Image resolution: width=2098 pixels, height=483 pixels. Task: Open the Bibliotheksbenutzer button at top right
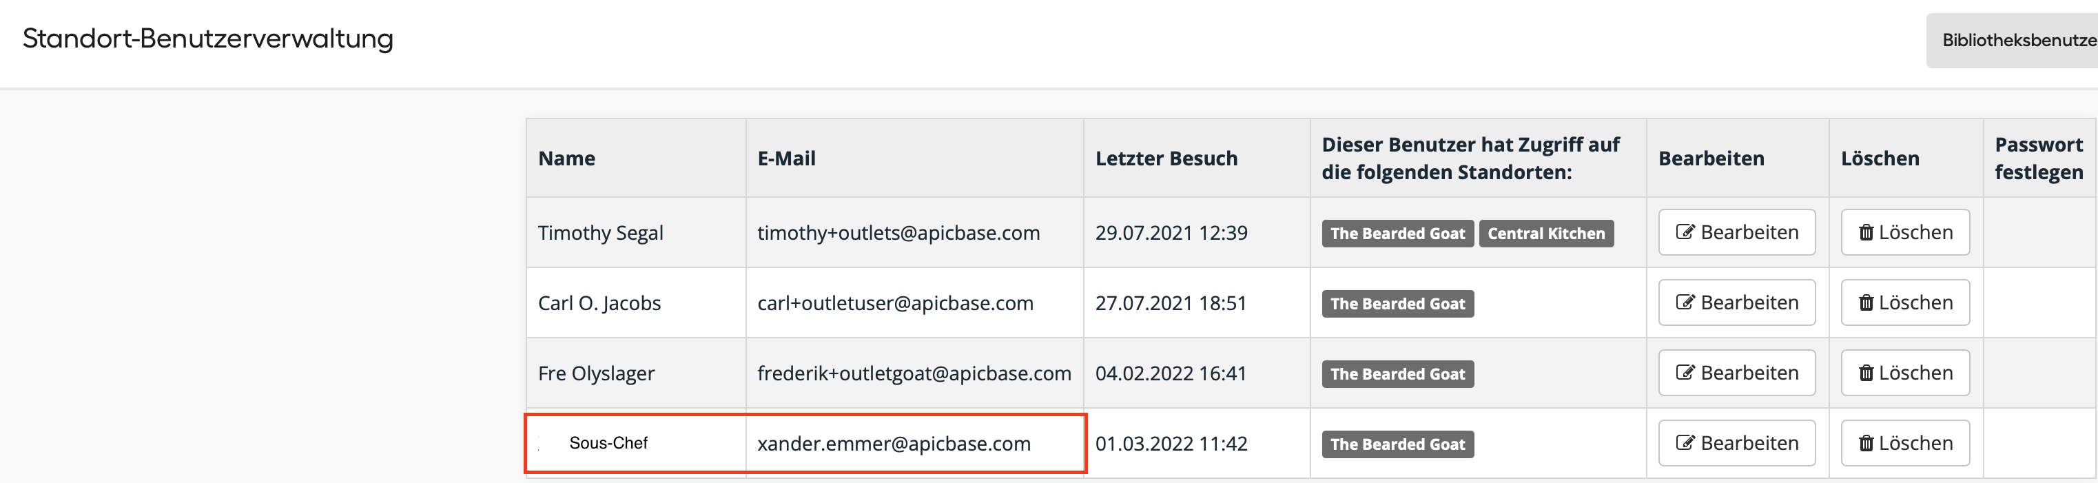click(2012, 40)
